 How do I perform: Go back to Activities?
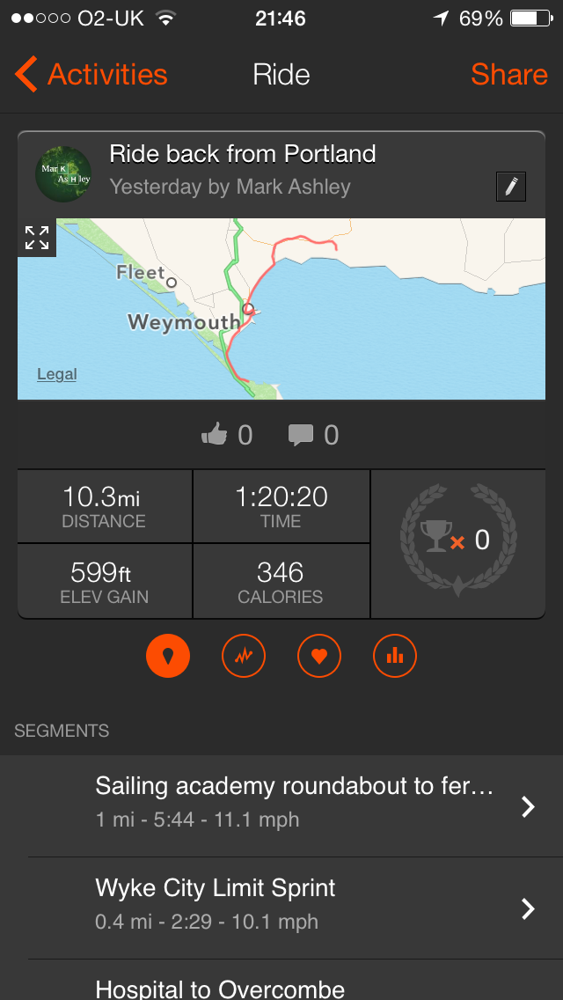(x=91, y=75)
